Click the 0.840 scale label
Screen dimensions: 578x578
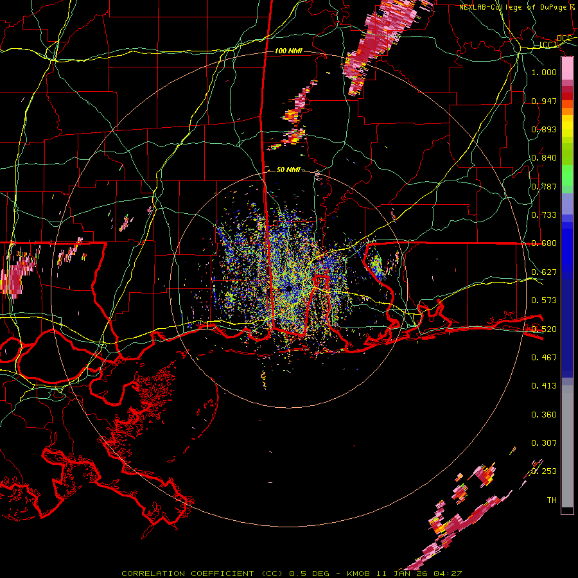544,158
